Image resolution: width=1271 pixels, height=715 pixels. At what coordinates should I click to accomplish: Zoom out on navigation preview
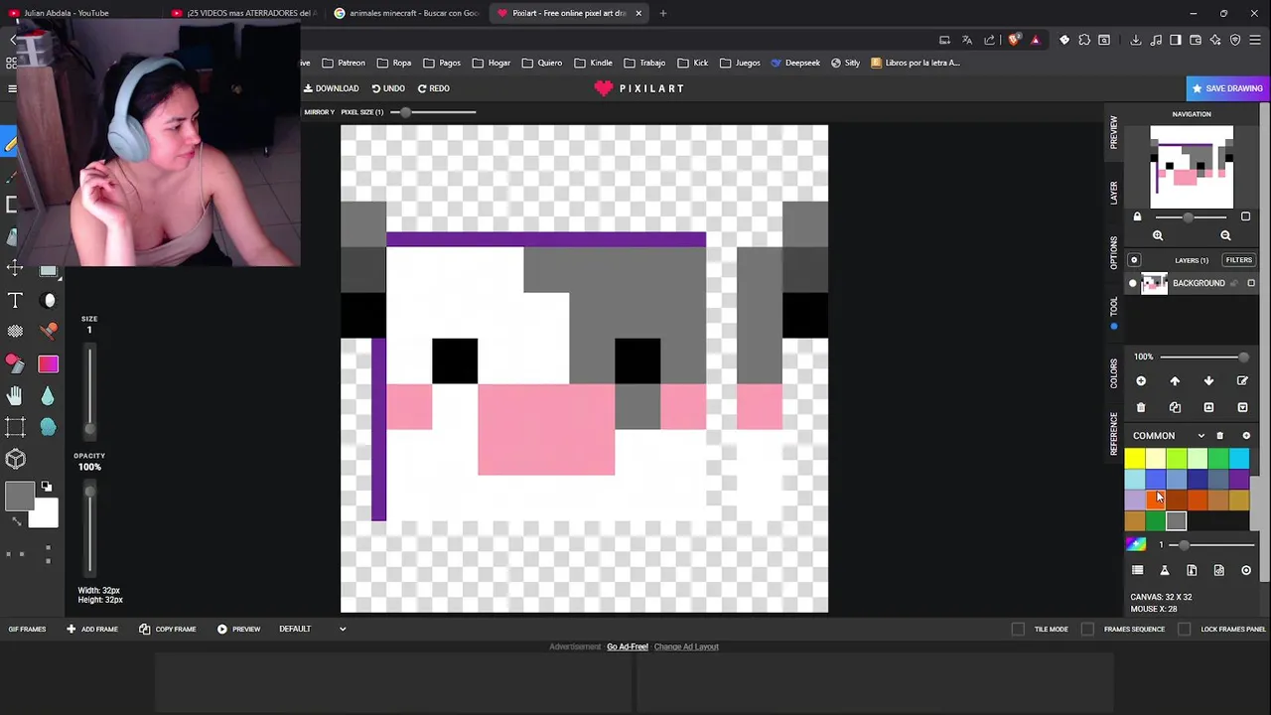[x=1225, y=235]
